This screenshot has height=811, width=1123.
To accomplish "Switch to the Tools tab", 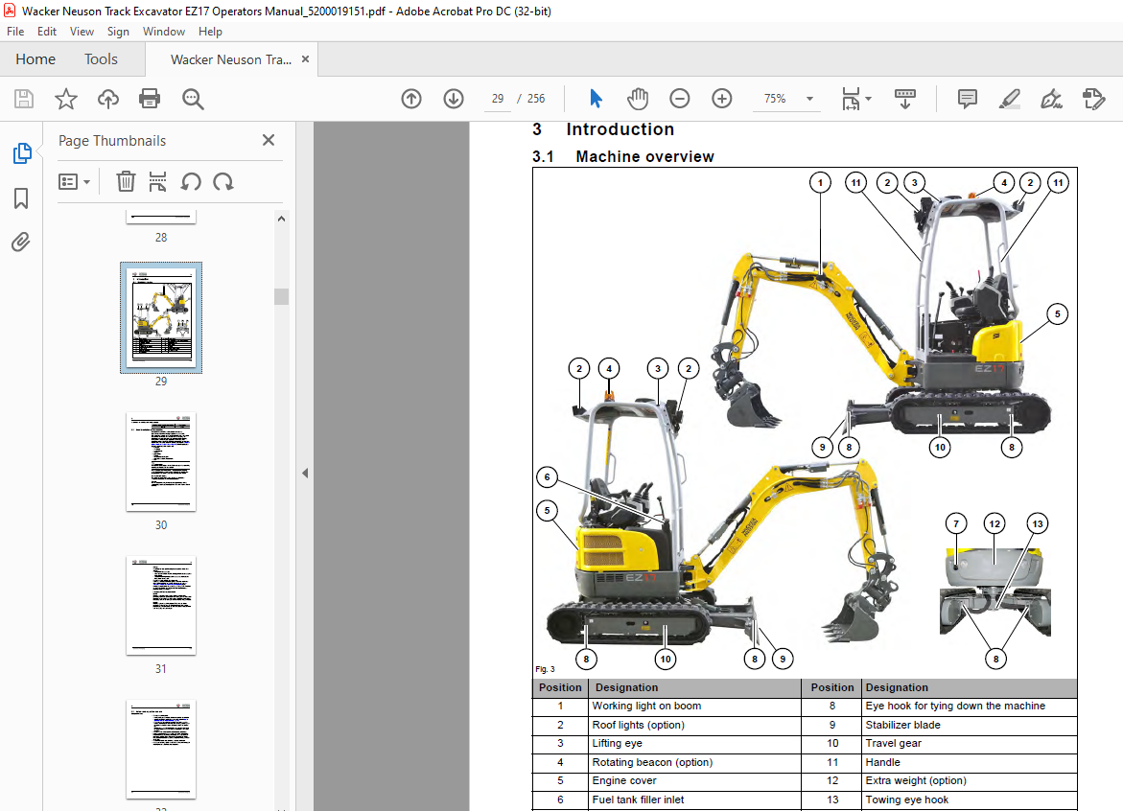I will (101, 59).
